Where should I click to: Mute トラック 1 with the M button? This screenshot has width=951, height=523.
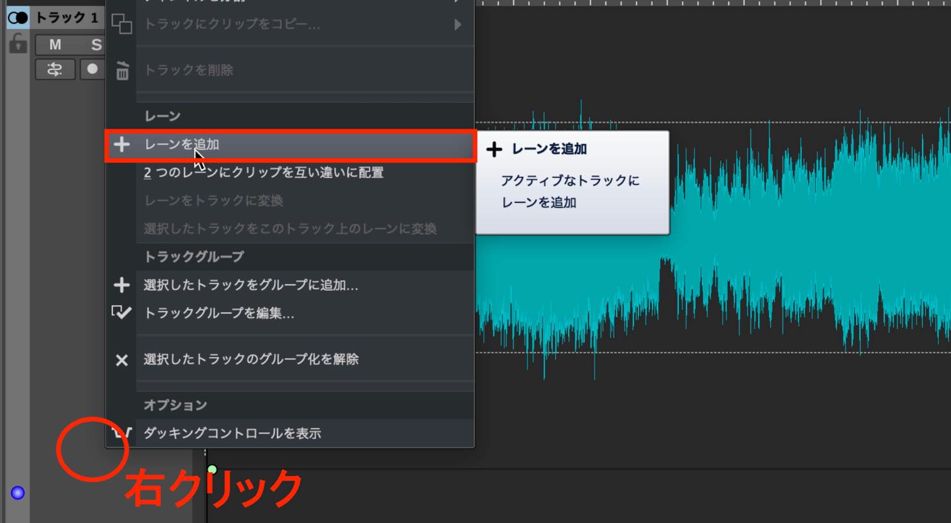pos(55,44)
